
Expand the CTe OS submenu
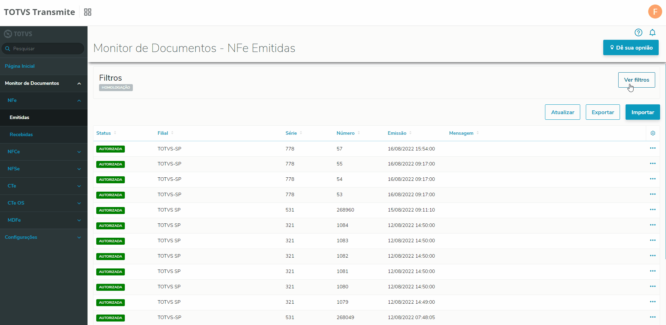pos(44,203)
